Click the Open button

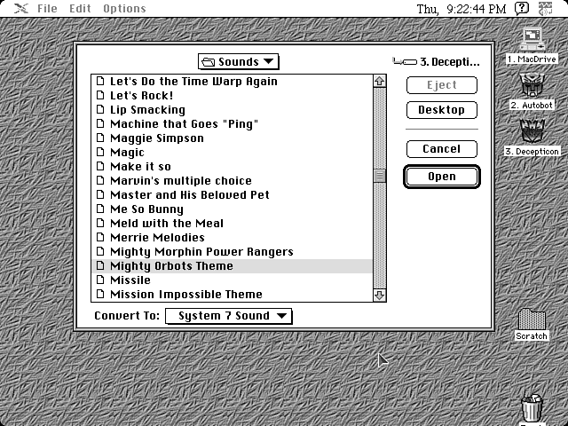(442, 177)
